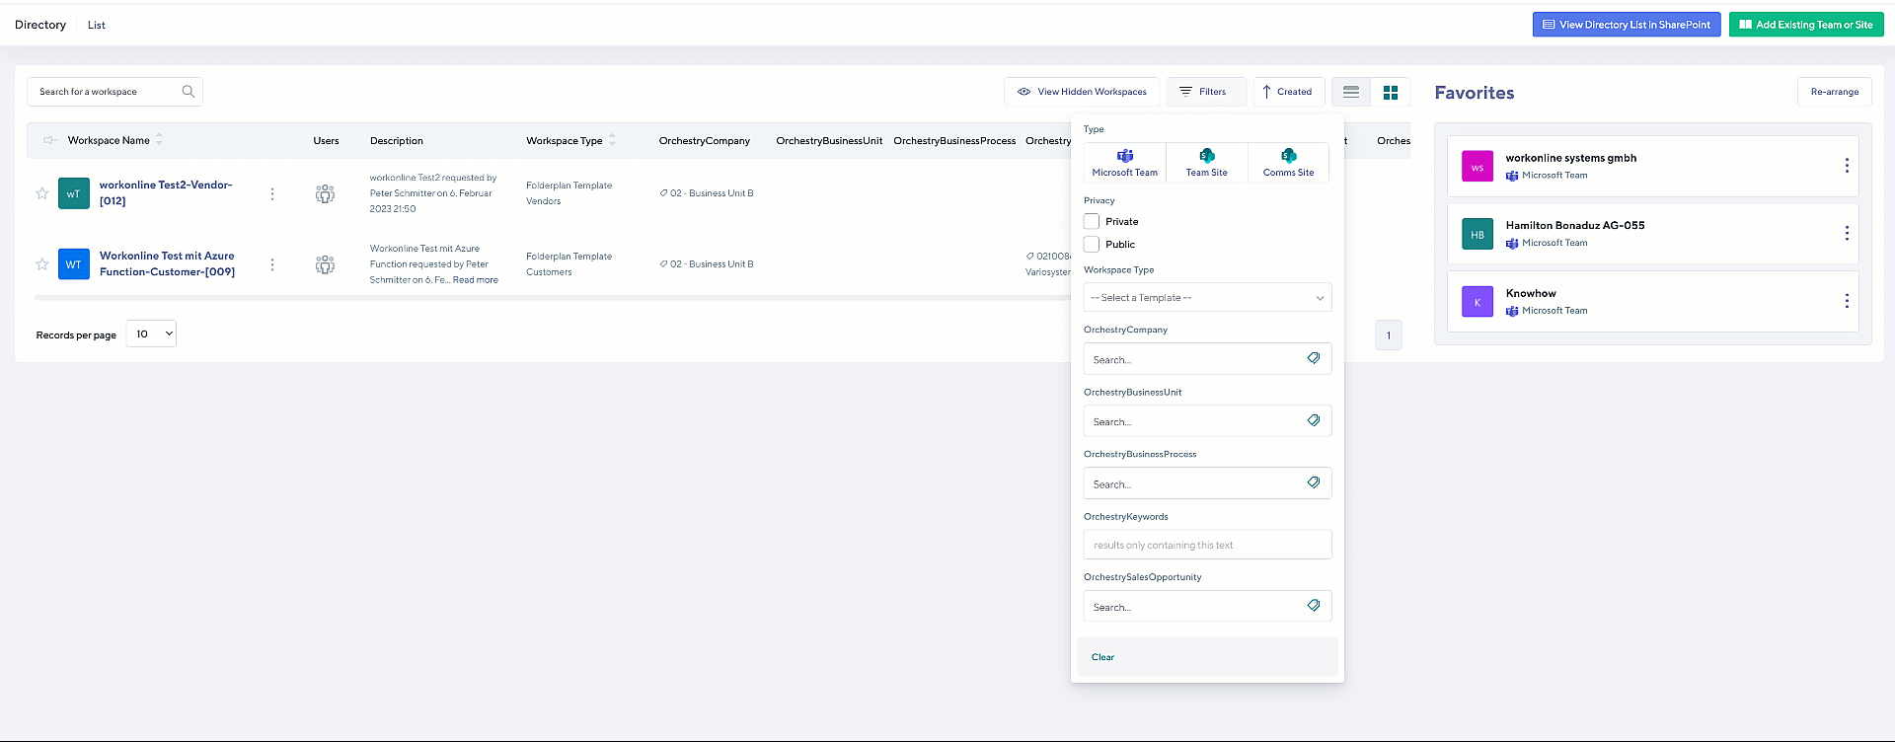Viewport: 1895px width, 742px height.
Task: Open options menu for Hamilton Bonaduz AG-055 favorite
Action: click(1847, 234)
